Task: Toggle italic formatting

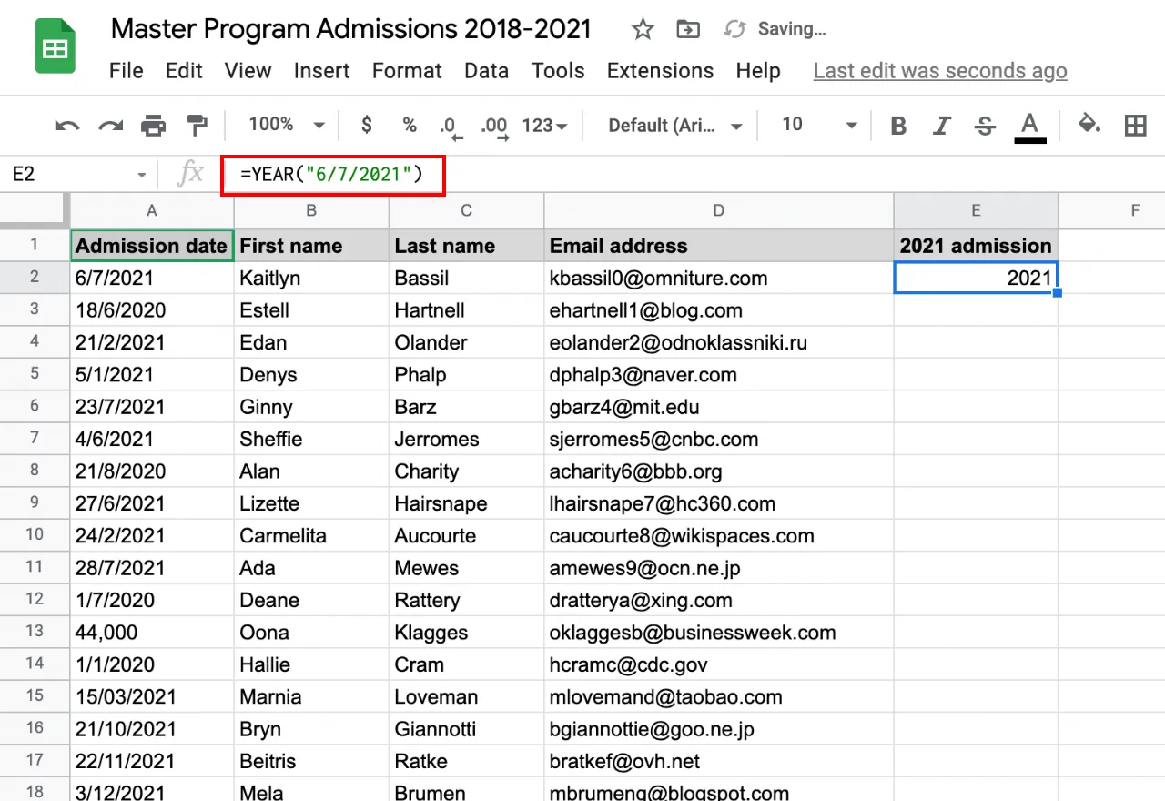Action: pyautogui.click(x=942, y=126)
